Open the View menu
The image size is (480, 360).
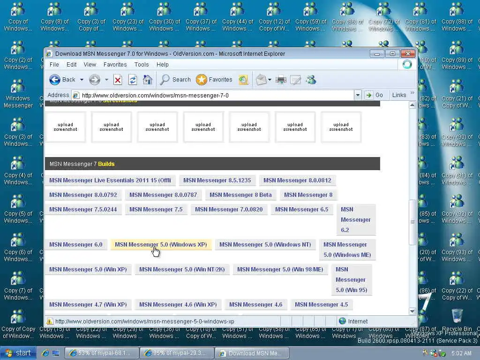pyautogui.click(x=90, y=65)
